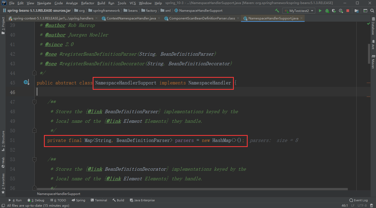Open the Web tool window
Screen dimensions: 376x208
click(x=3, y=162)
